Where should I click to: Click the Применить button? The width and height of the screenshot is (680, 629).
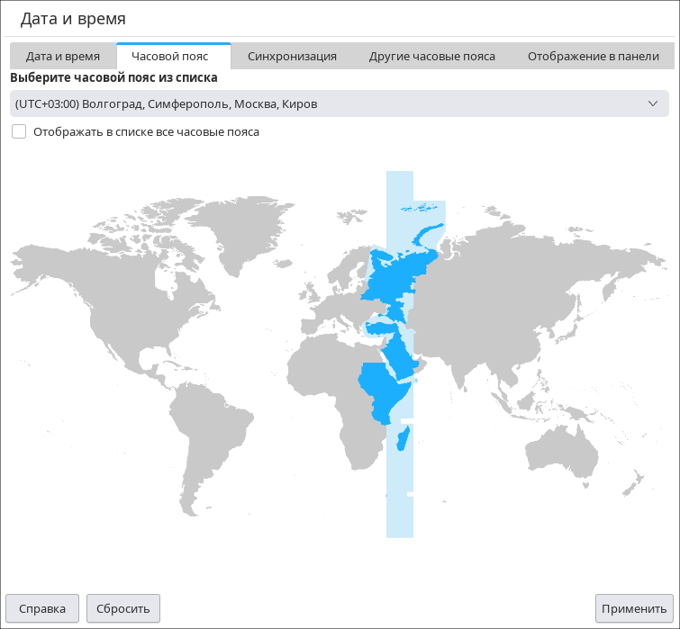point(634,608)
